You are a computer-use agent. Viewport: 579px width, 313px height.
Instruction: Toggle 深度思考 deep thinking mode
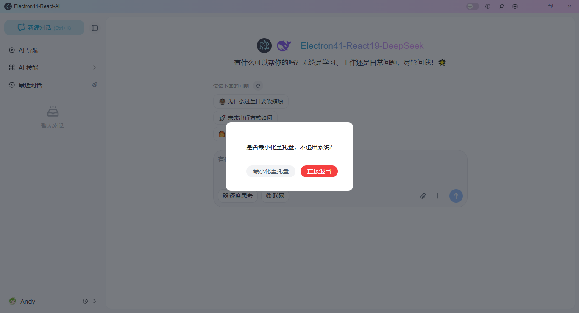point(237,196)
